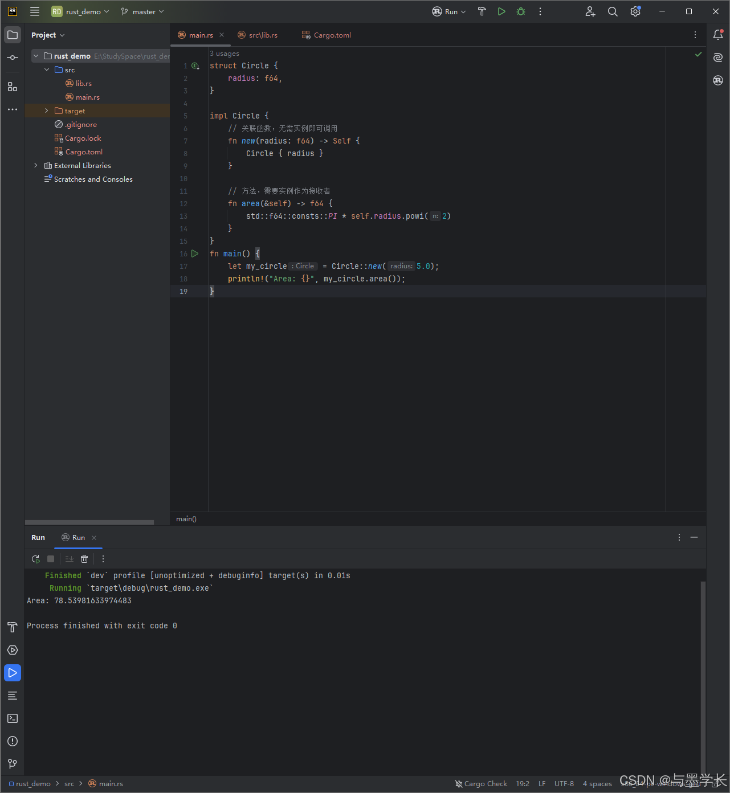The image size is (730, 793).
Task: Open the Commit tool window icon
Action: pyautogui.click(x=13, y=58)
